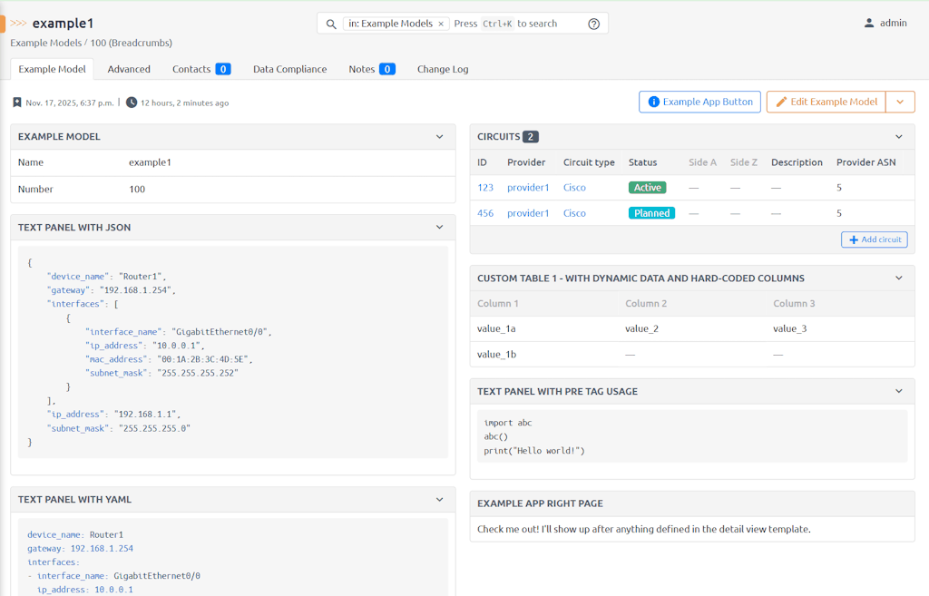The image size is (929, 596).
Task: Open the help question mark in the search bar
Action: pos(593,23)
